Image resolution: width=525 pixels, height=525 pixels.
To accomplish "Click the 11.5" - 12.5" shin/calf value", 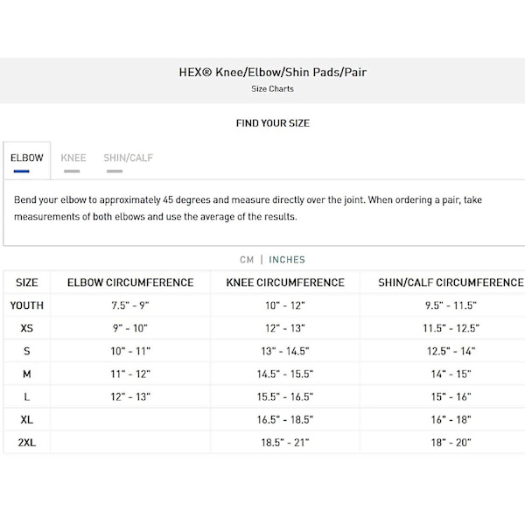I will pos(451,328).
